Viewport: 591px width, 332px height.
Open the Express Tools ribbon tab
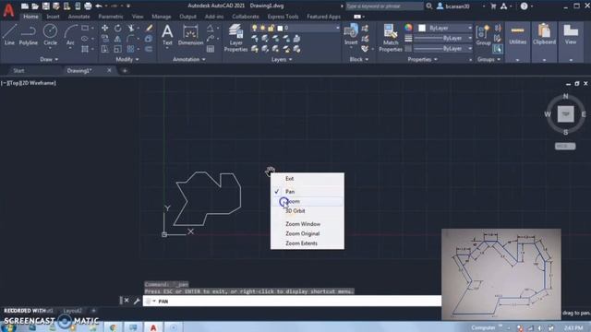283,17
